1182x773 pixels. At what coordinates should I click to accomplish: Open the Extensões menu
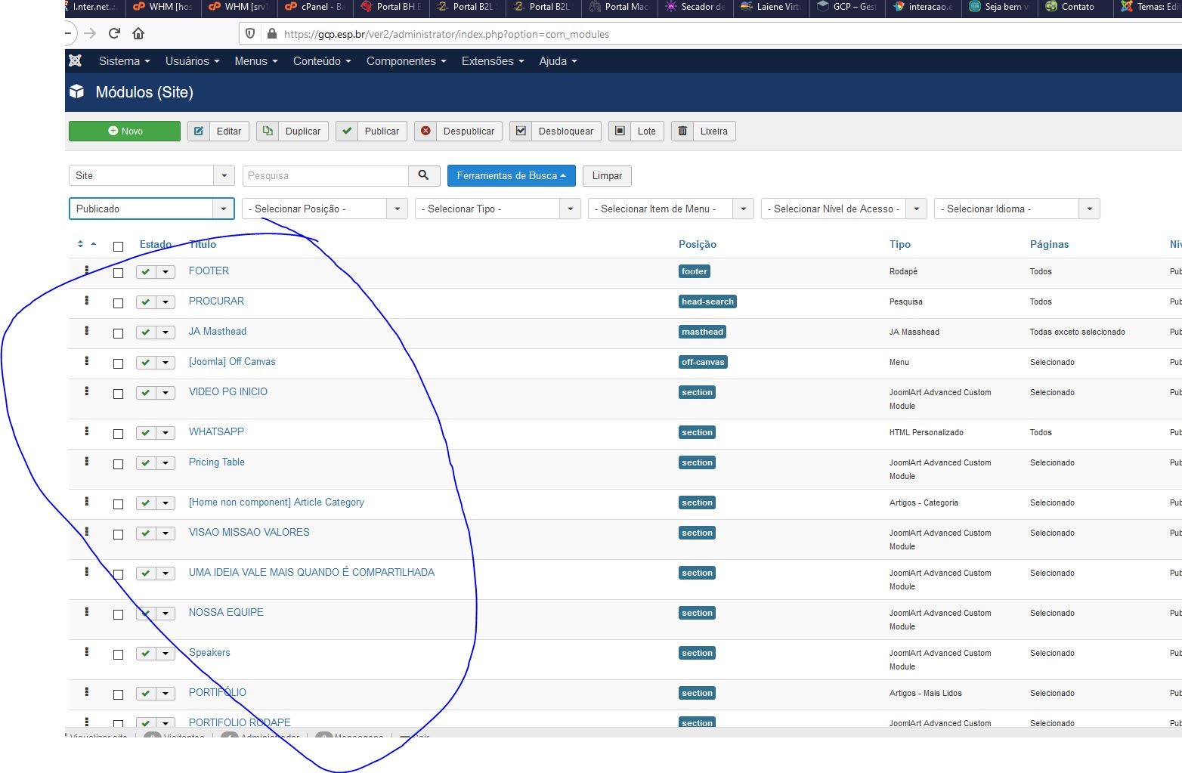(492, 61)
